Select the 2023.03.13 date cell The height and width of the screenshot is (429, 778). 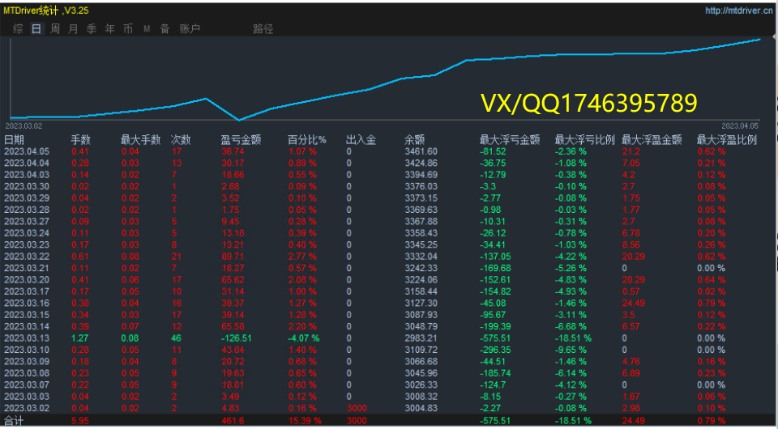click(x=27, y=338)
